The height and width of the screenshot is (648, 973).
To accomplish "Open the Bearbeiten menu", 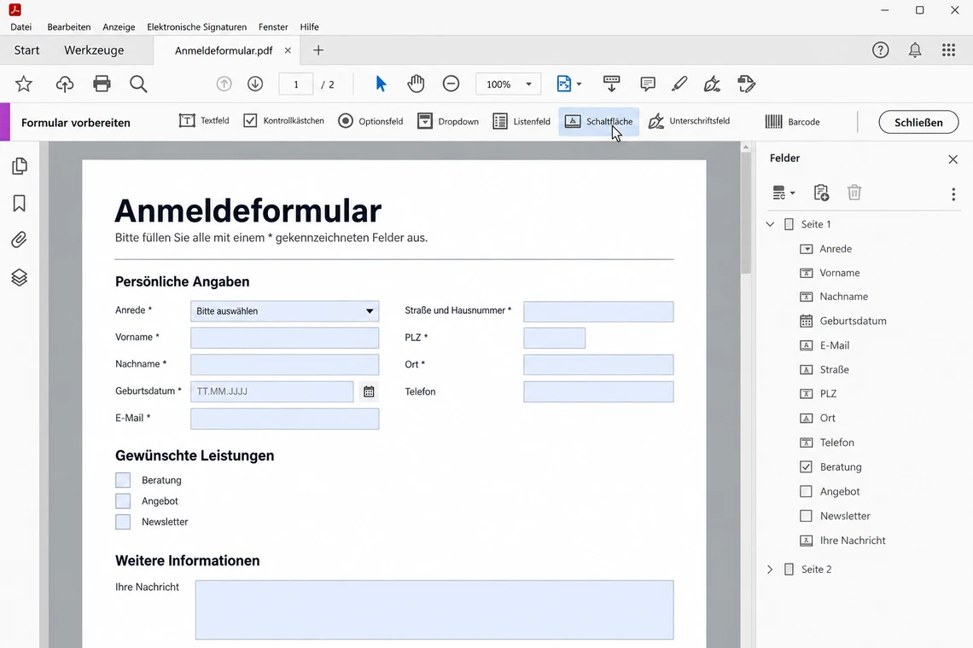I will [x=69, y=26].
